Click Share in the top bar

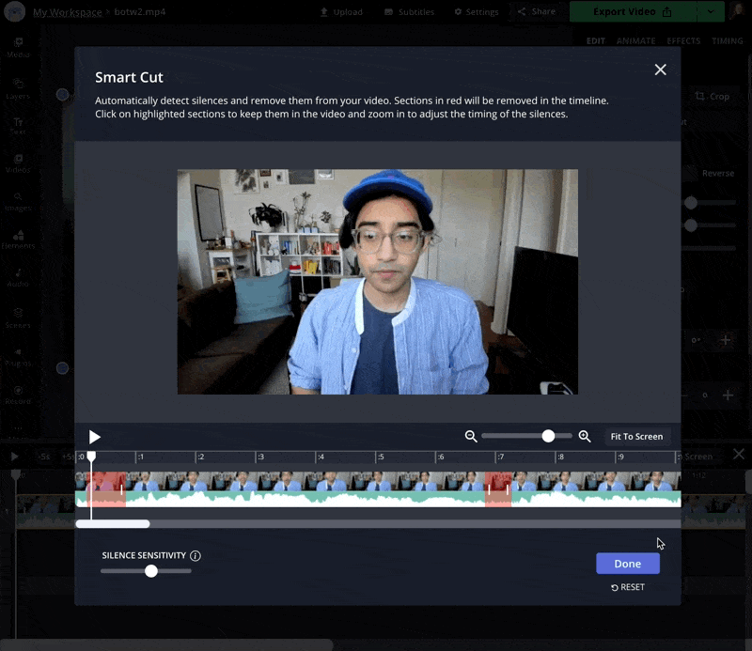[x=537, y=11]
